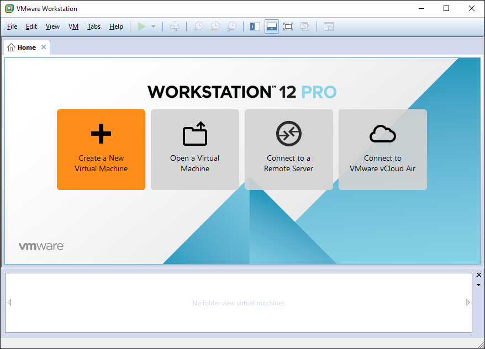Open the File menu
The width and height of the screenshot is (485, 349).
[12, 27]
